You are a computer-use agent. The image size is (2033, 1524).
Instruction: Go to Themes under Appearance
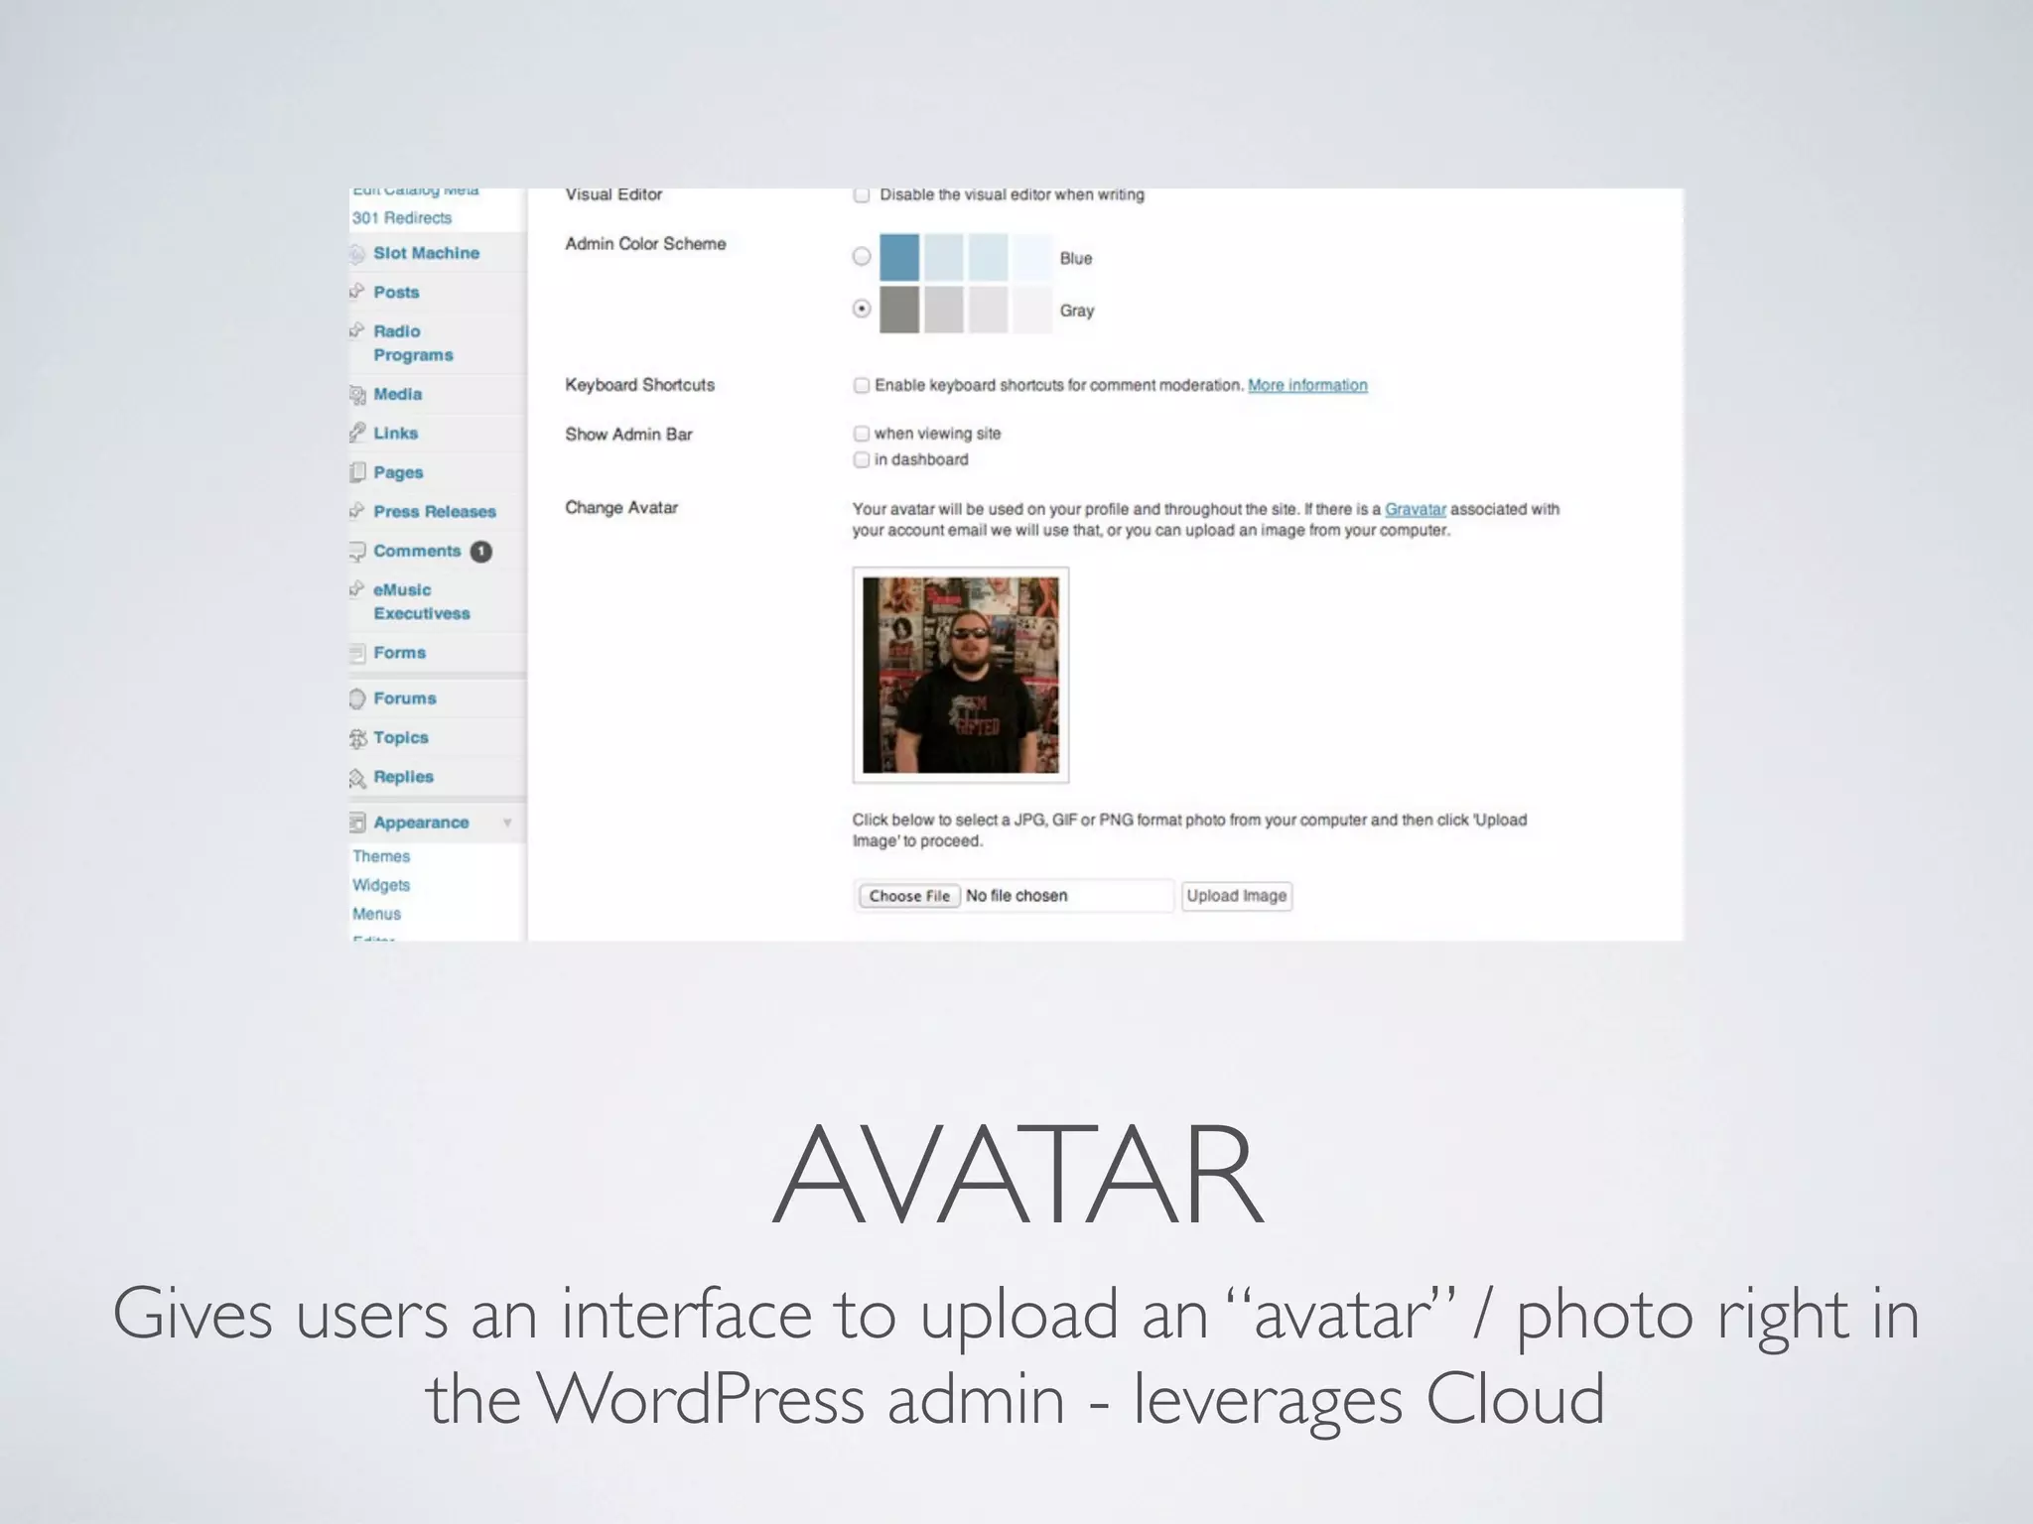tap(381, 856)
